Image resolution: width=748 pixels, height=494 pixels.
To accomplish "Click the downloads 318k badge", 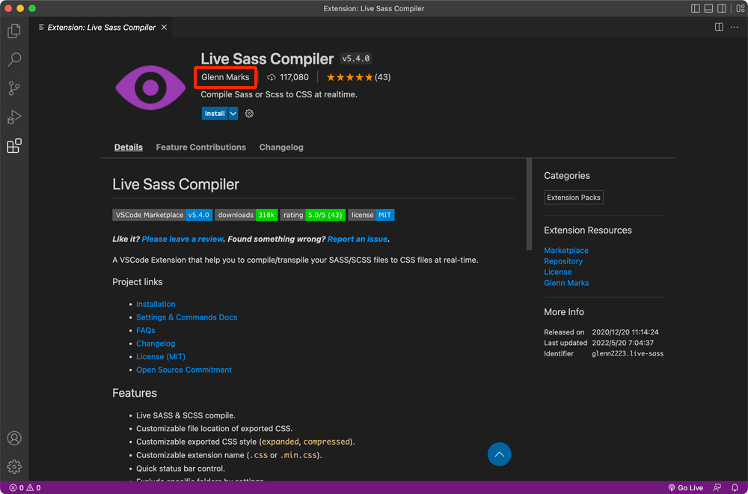I will (x=246, y=215).
